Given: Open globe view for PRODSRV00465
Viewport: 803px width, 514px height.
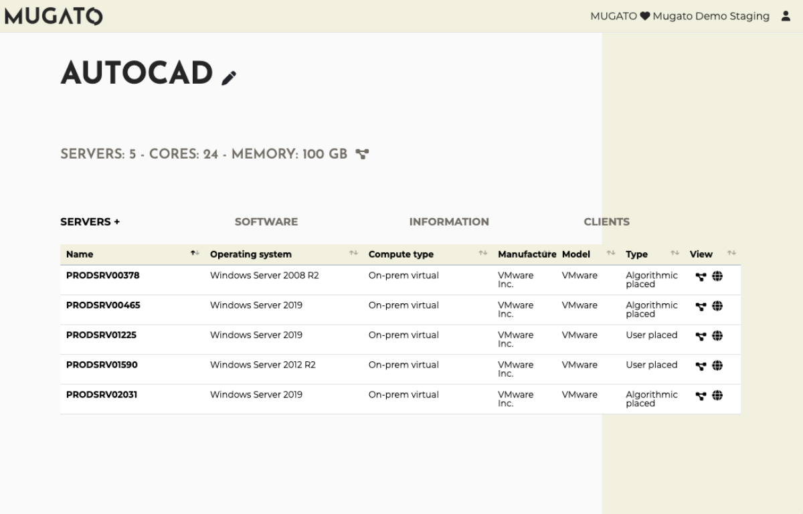Looking at the screenshot, I should click(x=717, y=306).
